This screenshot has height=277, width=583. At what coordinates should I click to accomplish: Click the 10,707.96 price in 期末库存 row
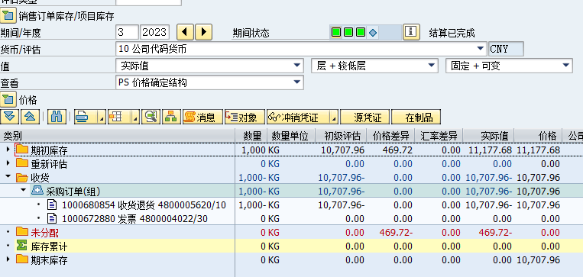(x=539, y=260)
